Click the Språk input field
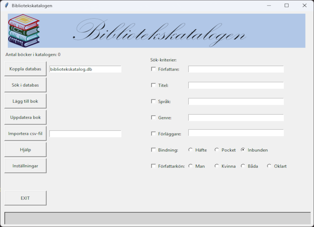The height and width of the screenshot is (227, 314). tap(236, 102)
